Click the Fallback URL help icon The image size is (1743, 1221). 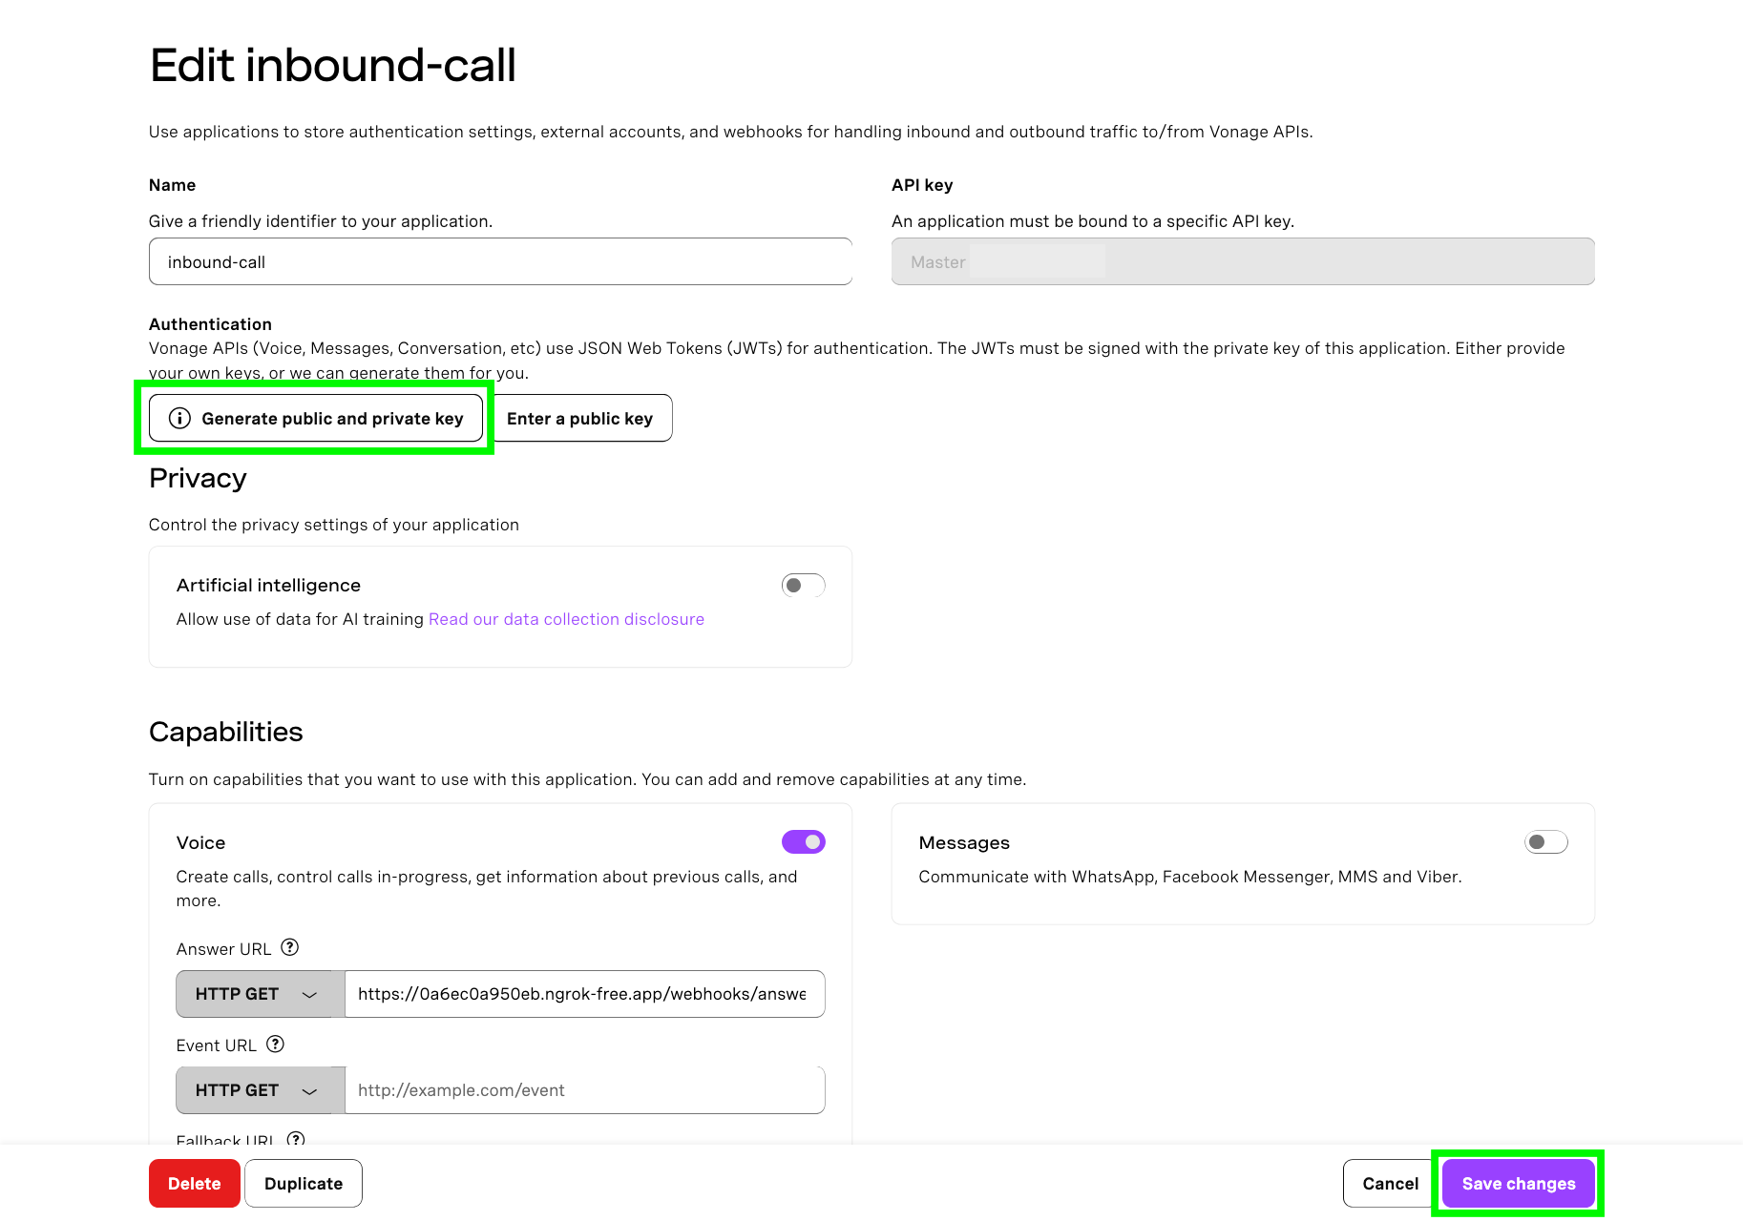tap(296, 1139)
